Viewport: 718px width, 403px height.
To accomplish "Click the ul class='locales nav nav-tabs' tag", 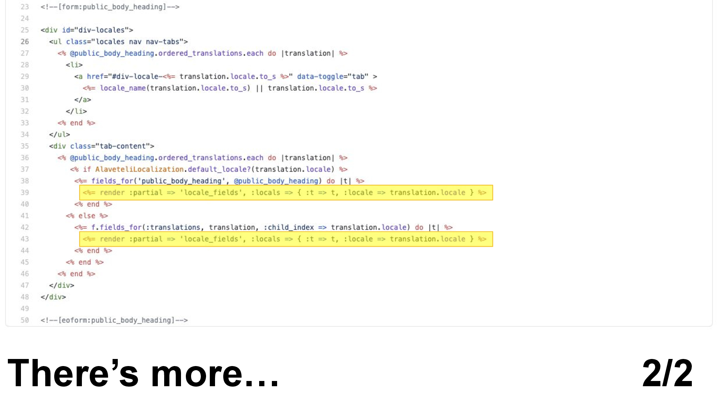I will (x=118, y=41).
